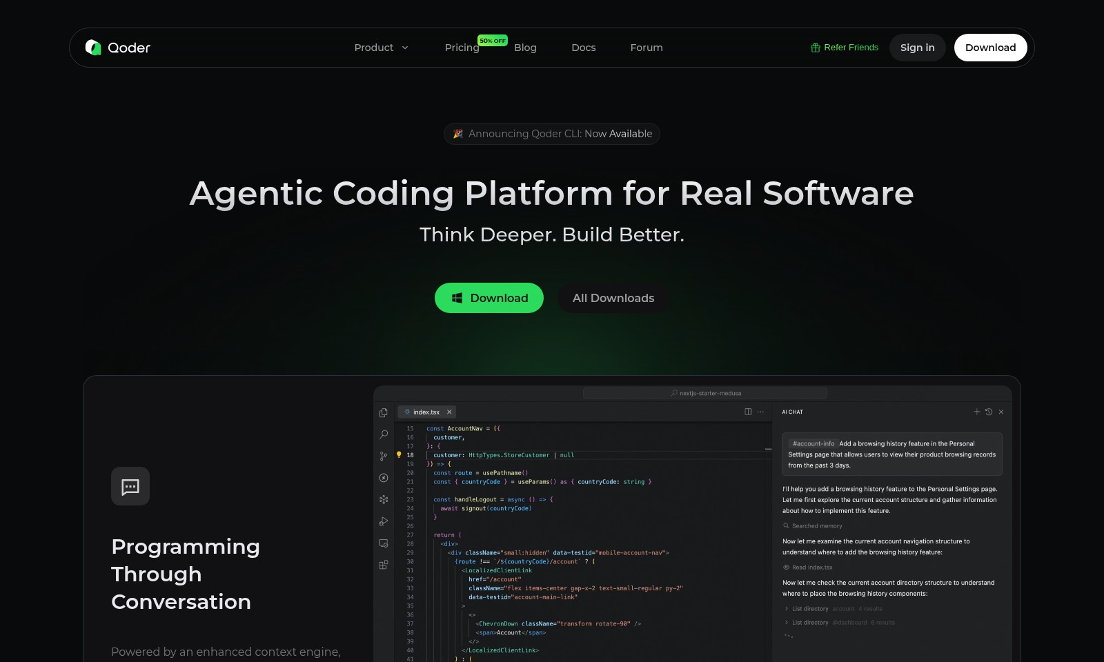The height and width of the screenshot is (662, 1104).
Task: Click the All Downloads button
Action: [613, 298]
